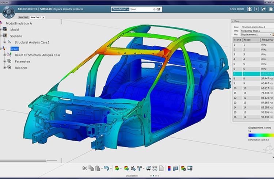Select frame 8 row at 37.447 Hz
Viewport: 274px width, 179px height.
click(x=254, y=79)
